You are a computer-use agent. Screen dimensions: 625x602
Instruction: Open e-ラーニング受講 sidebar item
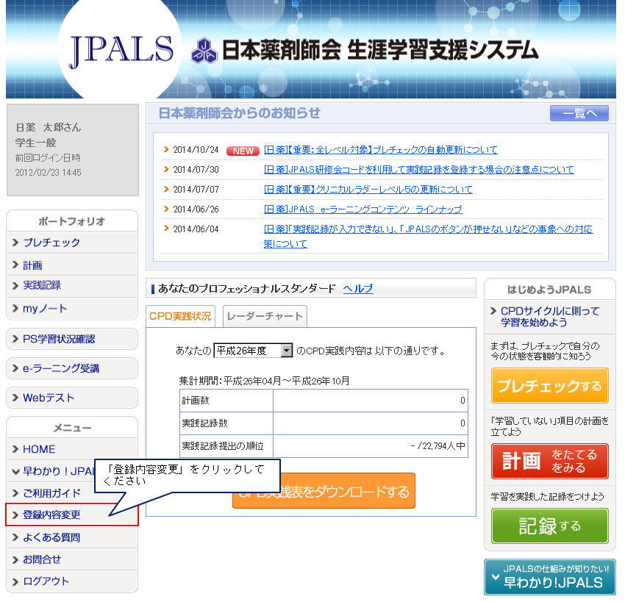pyautogui.click(x=72, y=368)
